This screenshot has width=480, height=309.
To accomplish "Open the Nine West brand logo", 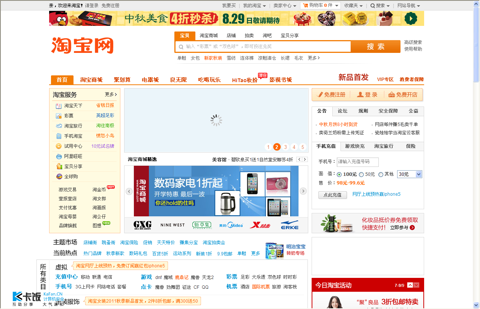I will 172,225.
